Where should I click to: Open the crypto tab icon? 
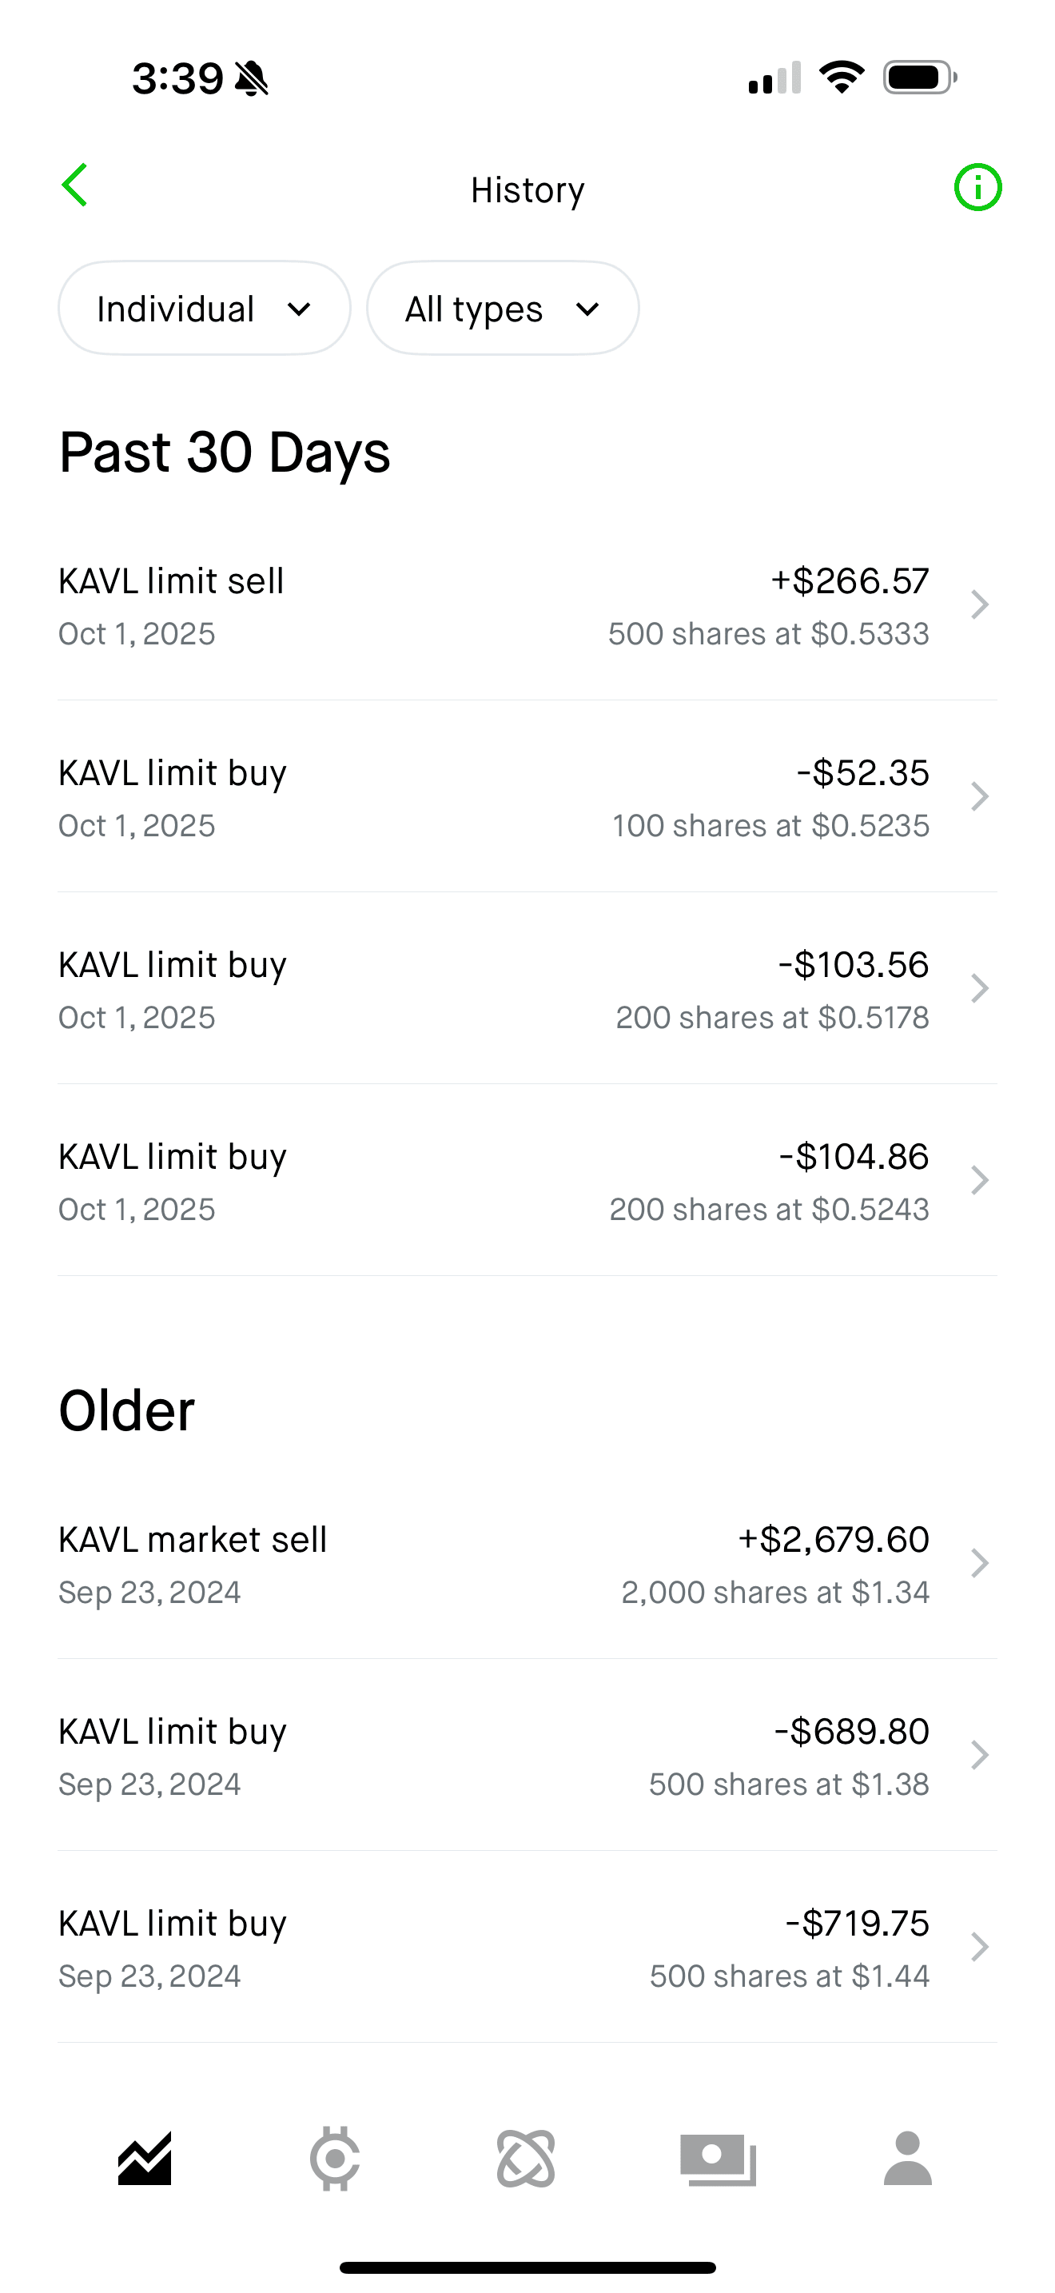(336, 2159)
